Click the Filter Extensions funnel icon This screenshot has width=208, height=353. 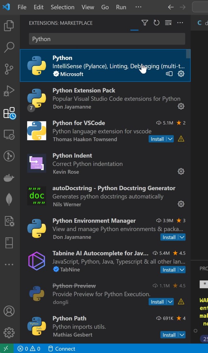pyautogui.click(x=145, y=23)
